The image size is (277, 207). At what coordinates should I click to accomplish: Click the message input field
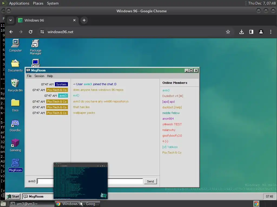[x=90, y=181]
